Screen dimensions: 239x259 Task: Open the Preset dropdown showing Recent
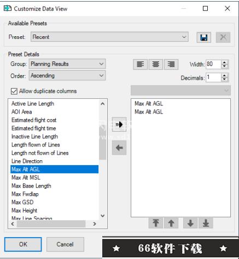tap(109, 37)
